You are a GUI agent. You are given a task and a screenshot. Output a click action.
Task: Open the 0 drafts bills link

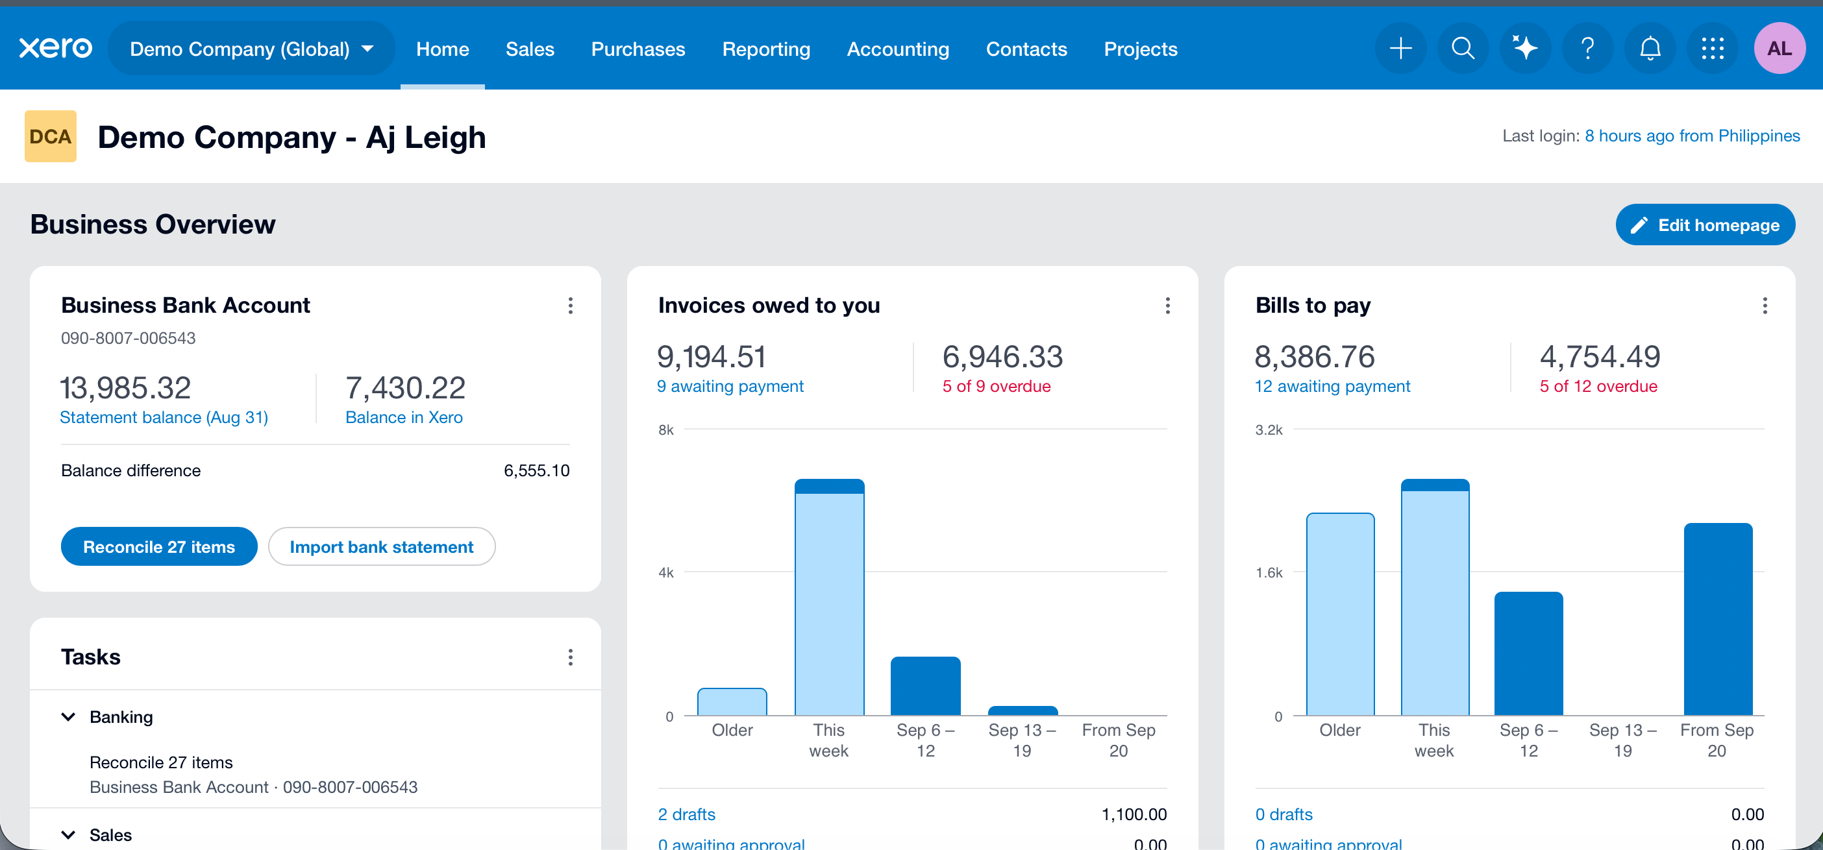click(x=1284, y=814)
